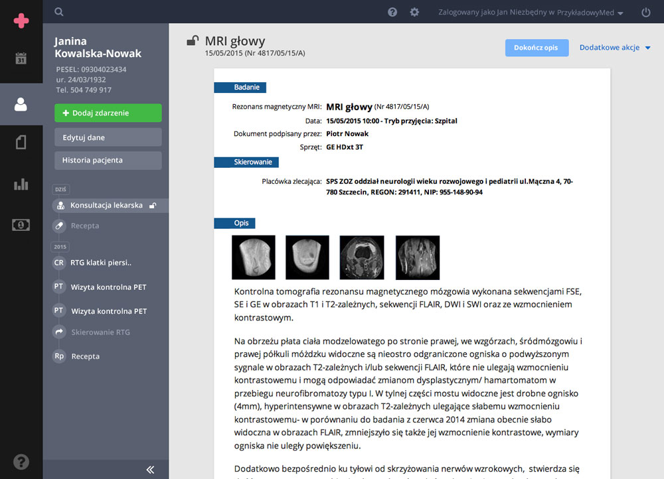The width and height of the screenshot is (664, 479).
Task: Open the logged-in user account dropdown
Action: tap(531, 13)
